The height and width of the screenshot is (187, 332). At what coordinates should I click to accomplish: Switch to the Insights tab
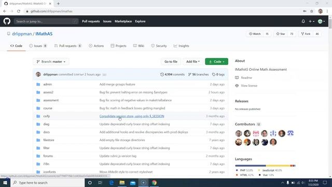[x=181, y=46]
